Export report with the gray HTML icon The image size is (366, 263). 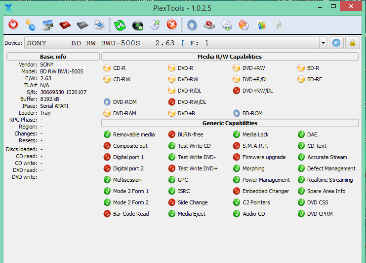tap(82, 25)
